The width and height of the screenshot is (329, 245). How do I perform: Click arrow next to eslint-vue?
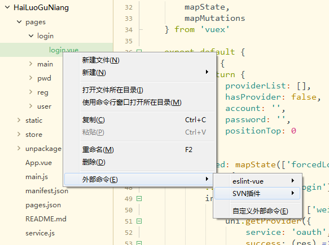293,181
